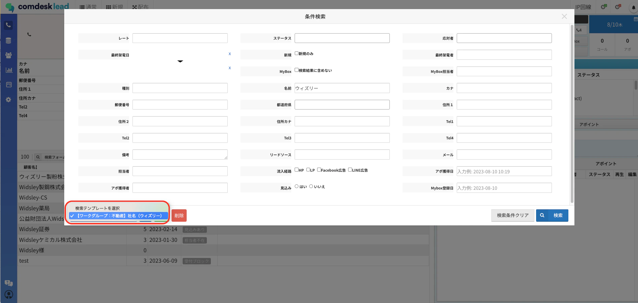Click the clock icon with the red badge
Viewport: 638px width, 303px height.
point(618,7)
